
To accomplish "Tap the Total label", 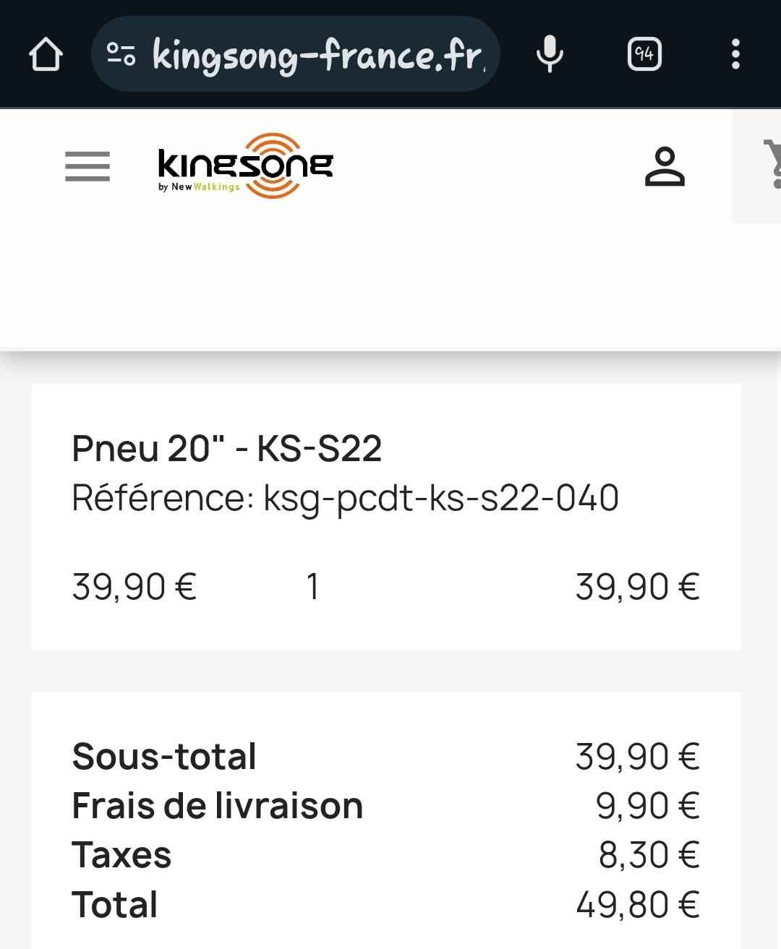I will point(115,904).
